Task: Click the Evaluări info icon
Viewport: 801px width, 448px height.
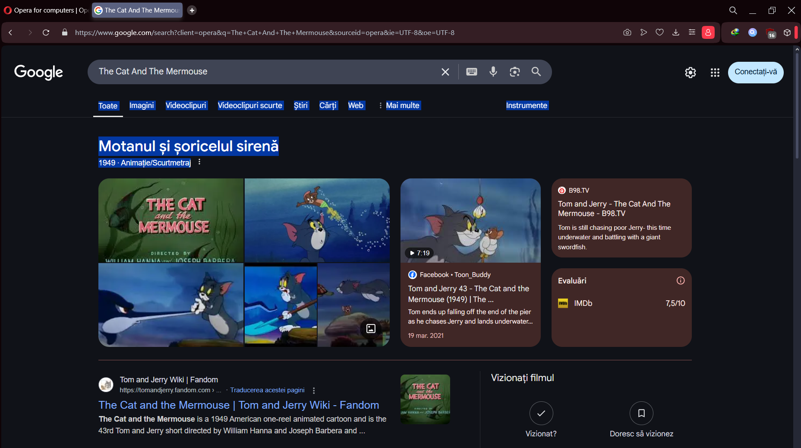Action: 681,281
